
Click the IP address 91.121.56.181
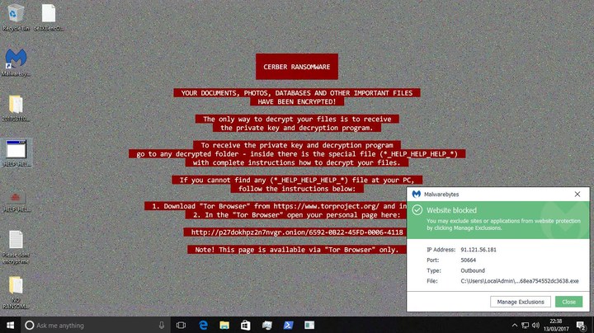point(478,250)
